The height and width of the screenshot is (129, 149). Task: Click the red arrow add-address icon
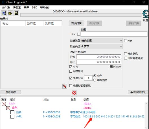tap(65, 86)
